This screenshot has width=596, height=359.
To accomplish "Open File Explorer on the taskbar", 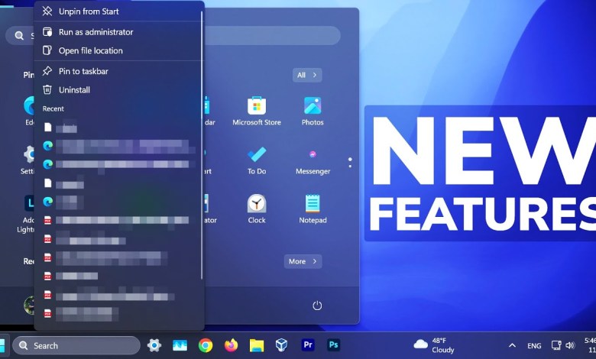I will pos(257,345).
